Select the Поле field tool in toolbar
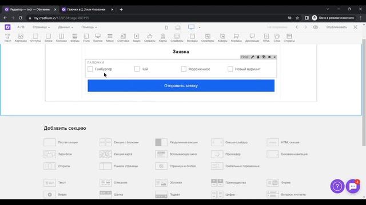The height and width of the screenshot is (205, 366). pos(86,38)
